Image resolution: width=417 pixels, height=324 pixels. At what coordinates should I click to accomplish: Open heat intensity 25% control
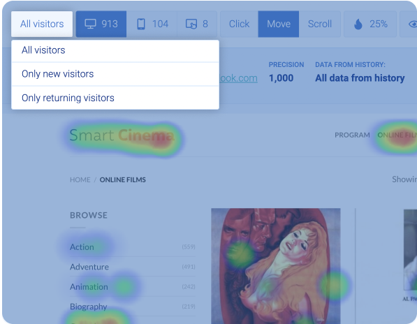click(370, 24)
